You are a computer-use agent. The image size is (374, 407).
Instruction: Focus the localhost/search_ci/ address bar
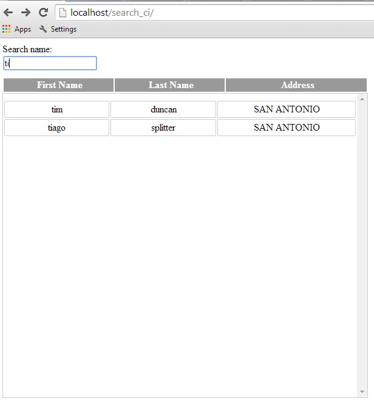(215, 13)
